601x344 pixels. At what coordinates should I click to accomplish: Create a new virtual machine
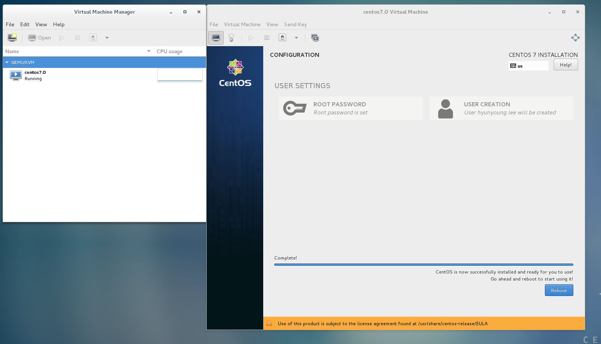click(12, 37)
